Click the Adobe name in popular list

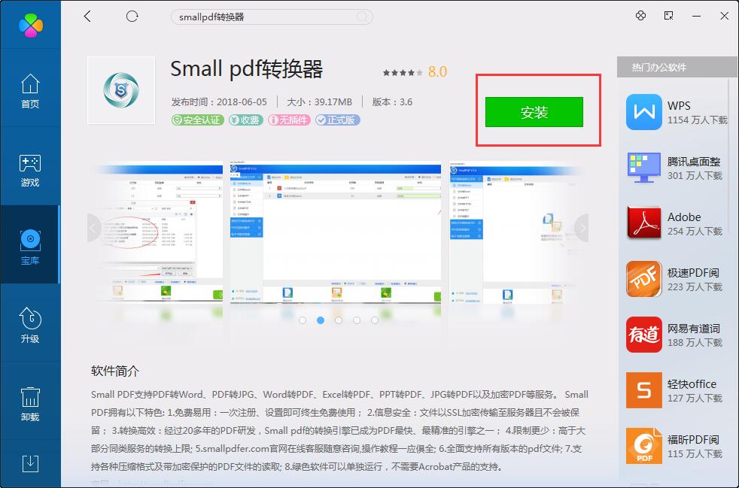pos(684,217)
